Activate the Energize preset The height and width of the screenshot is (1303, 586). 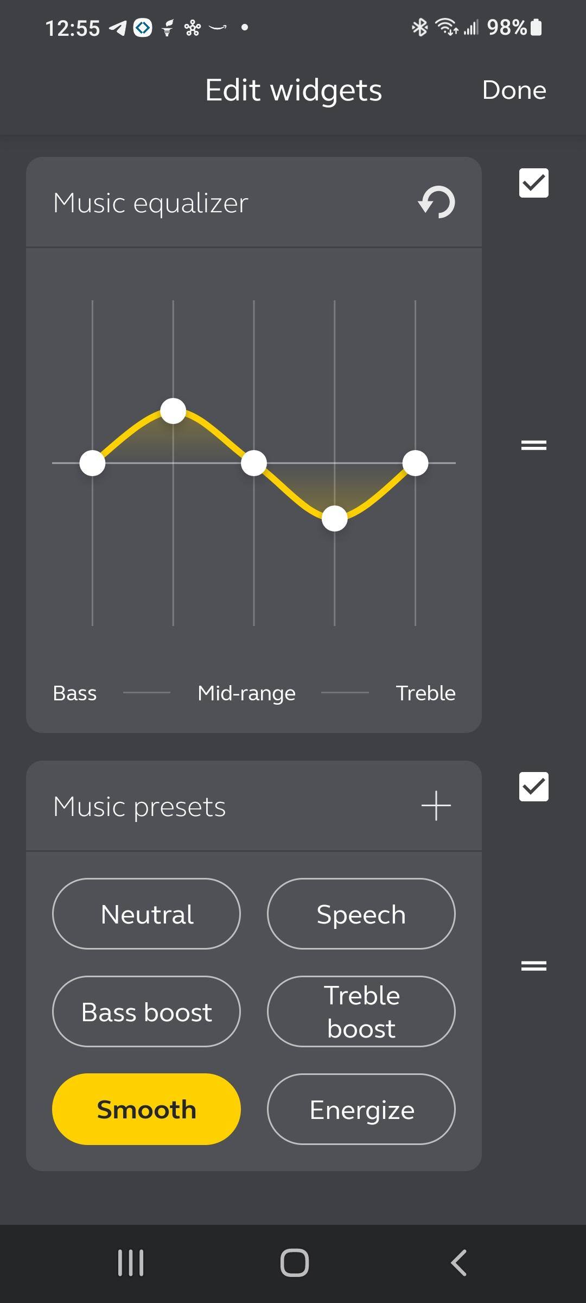[x=361, y=1110]
